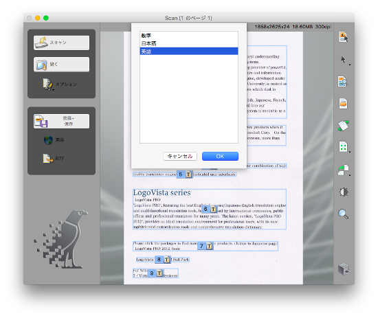This screenshot has width=378, height=318.
Task: Click the T text-type icon of zone 5
Action: click(188, 174)
